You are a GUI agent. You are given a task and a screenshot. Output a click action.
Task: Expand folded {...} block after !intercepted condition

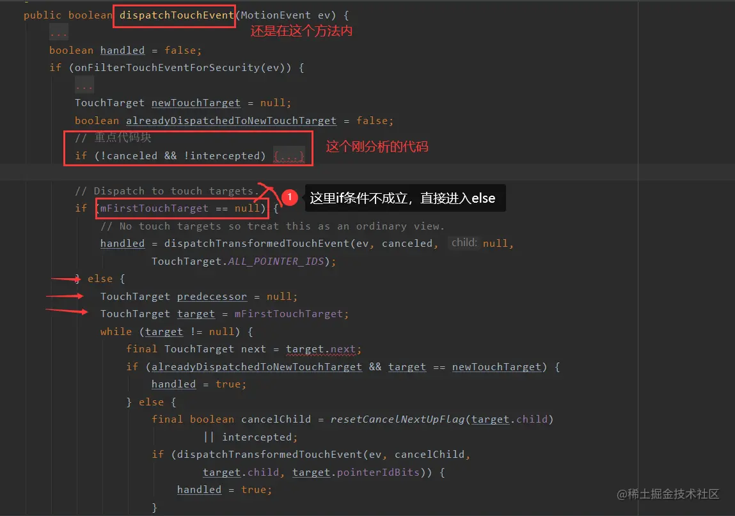point(288,155)
